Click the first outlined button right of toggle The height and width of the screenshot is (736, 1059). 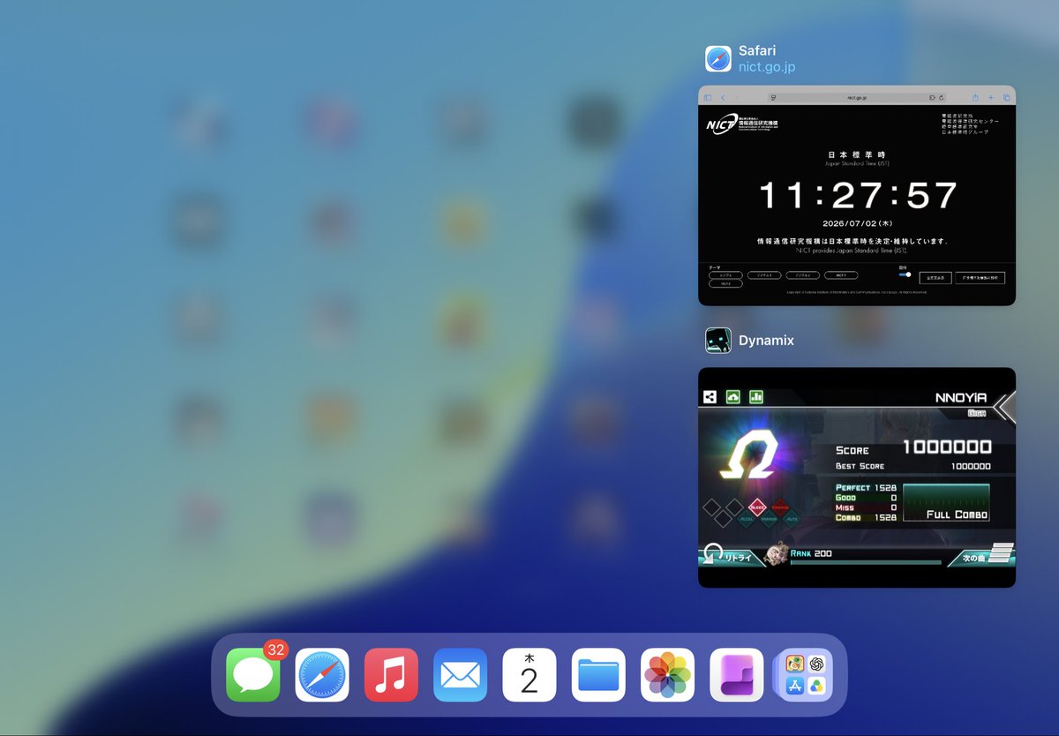point(935,278)
